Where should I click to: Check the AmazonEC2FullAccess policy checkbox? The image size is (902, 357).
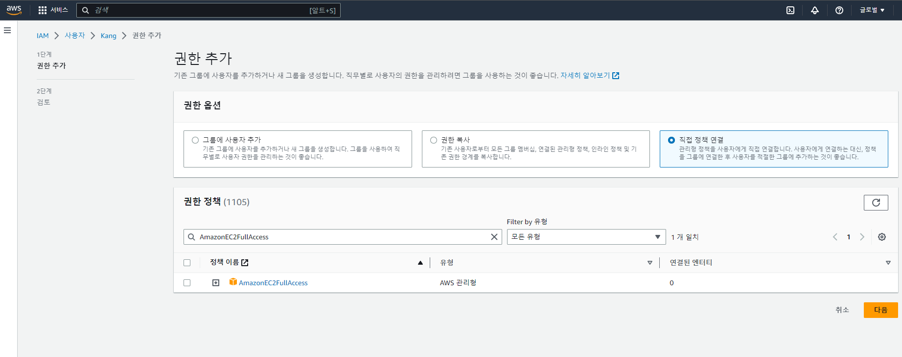187,283
